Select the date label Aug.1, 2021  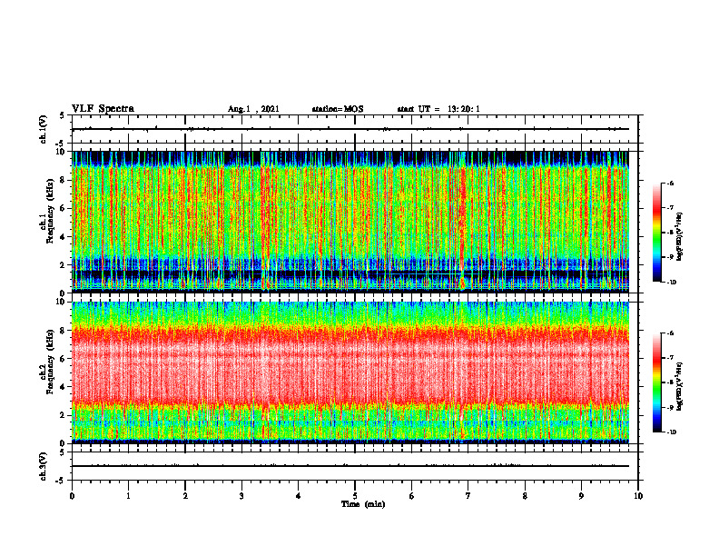(x=253, y=109)
